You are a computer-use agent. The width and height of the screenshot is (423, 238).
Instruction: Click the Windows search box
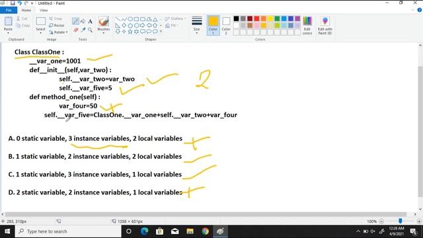pos(68,231)
